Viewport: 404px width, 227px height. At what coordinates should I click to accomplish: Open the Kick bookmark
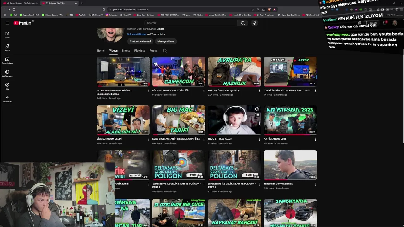tap(14, 15)
